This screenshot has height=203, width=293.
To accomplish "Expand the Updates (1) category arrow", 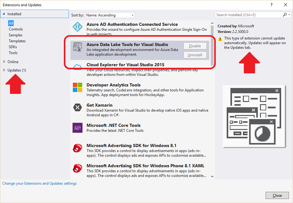I will (4, 70).
